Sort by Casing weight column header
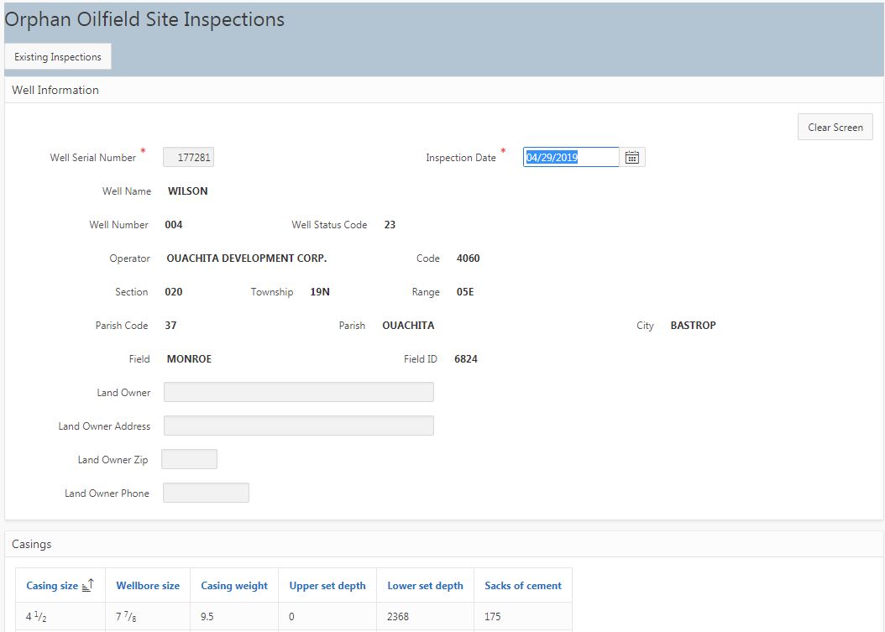The image size is (885, 632). (234, 586)
